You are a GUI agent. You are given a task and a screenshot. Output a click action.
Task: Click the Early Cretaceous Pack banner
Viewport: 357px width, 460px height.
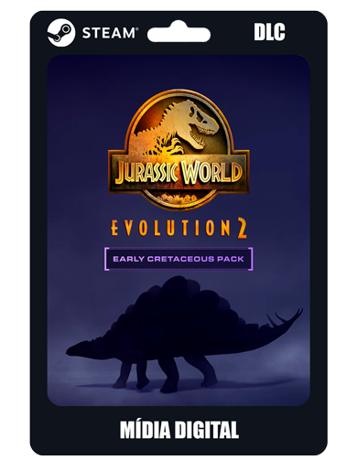(178, 259)
